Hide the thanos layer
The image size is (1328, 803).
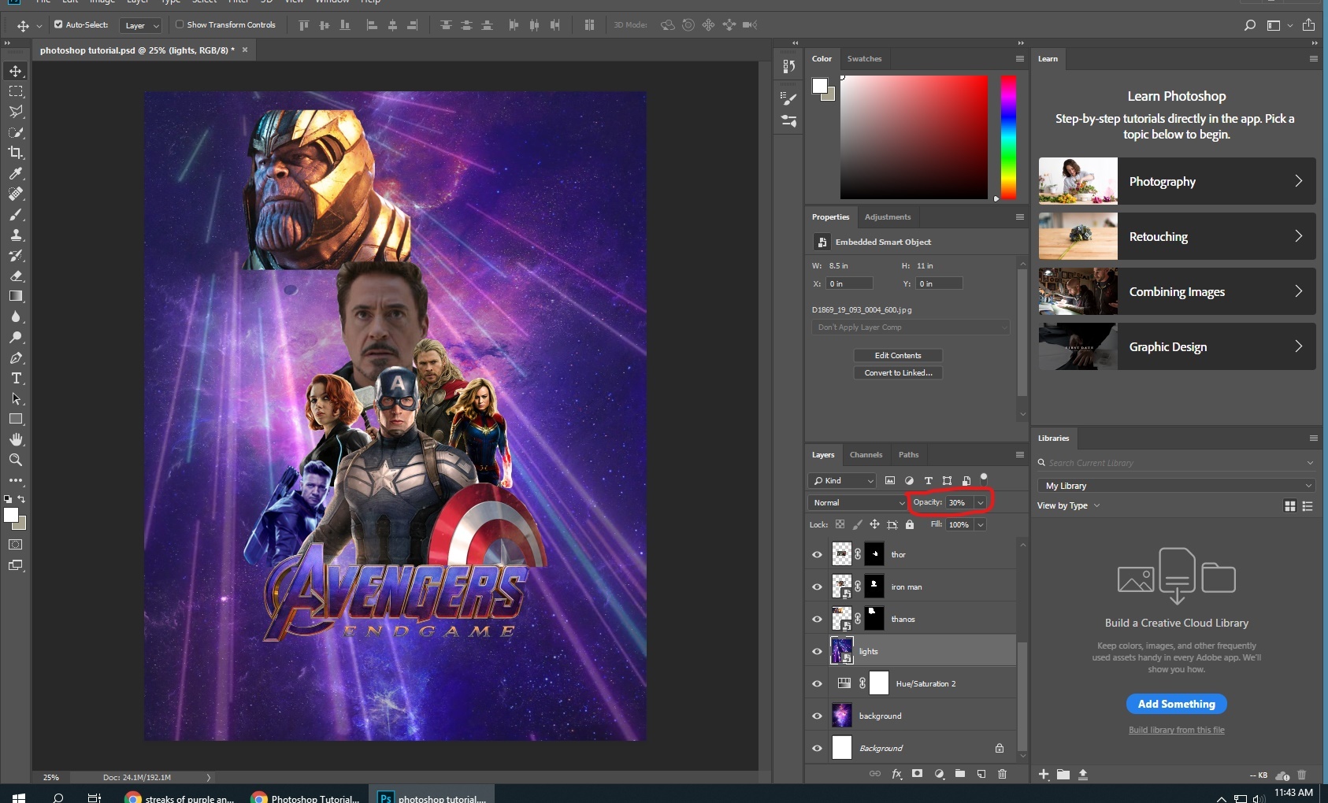coord(817,619)
